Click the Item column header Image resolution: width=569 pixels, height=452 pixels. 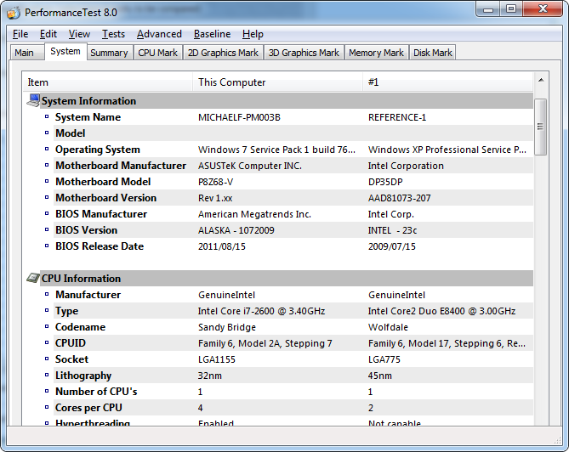point(107,82)
